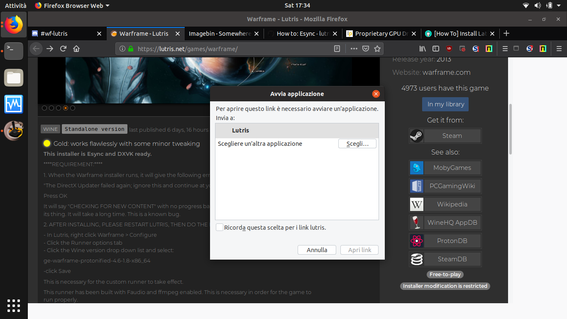Switch to the 'How to: Esync' tab
This screenshot has height=319, width=567.
[302, 34]
